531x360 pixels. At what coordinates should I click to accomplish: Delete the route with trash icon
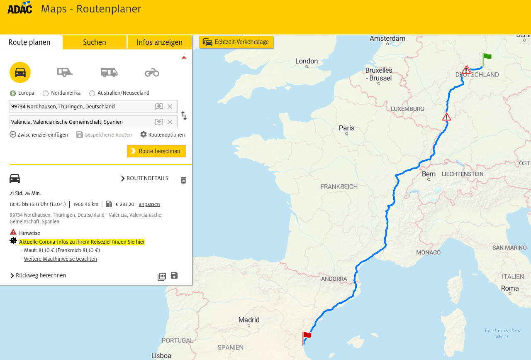pyautogui.click(x=183, y=180)
